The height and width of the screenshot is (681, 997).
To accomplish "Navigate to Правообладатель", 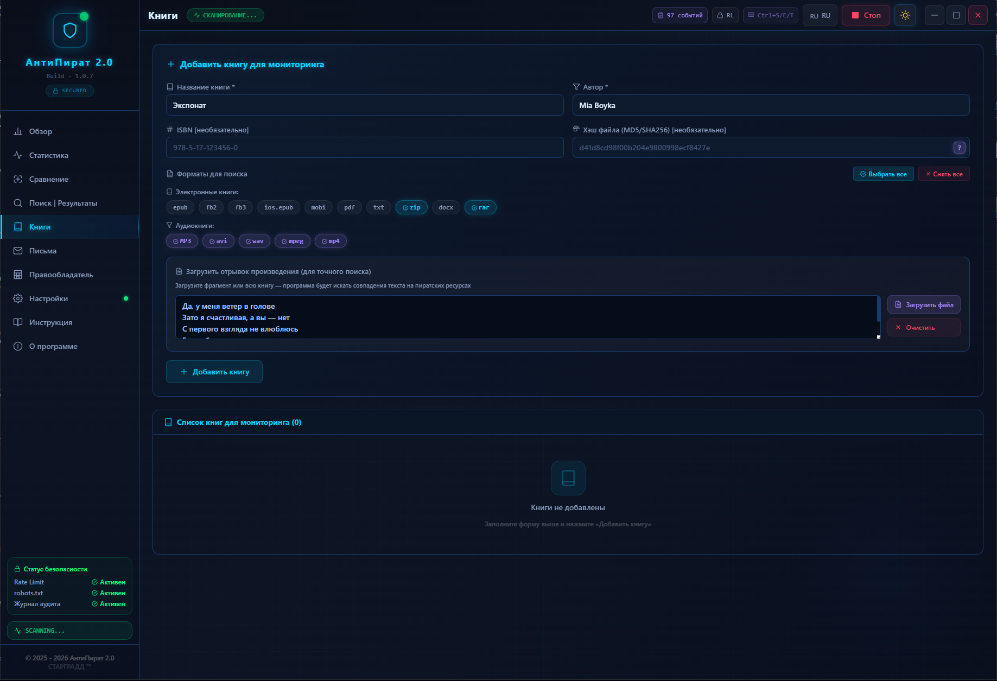I will click(x=69, y=275).
